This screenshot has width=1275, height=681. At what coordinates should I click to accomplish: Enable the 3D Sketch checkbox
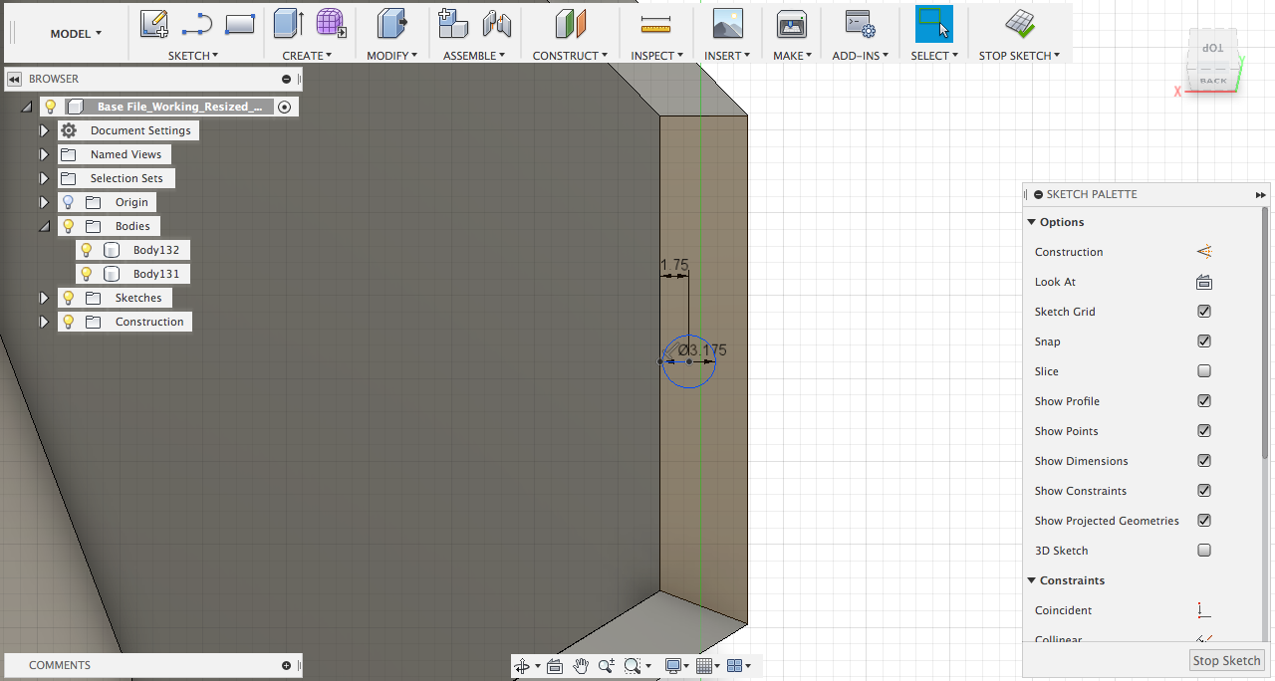pos(1204,551)
